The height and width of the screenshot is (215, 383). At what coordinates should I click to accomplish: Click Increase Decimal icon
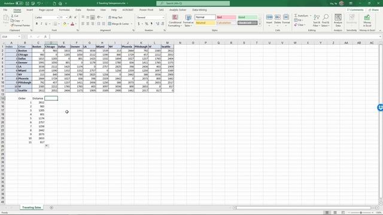click(157, 24)
